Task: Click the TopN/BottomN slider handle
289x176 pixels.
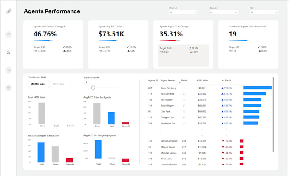Action: click(x=93, y=88)
